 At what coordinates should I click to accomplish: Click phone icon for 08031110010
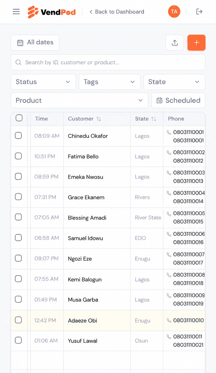pyautogui.click(x=169, y=321)
